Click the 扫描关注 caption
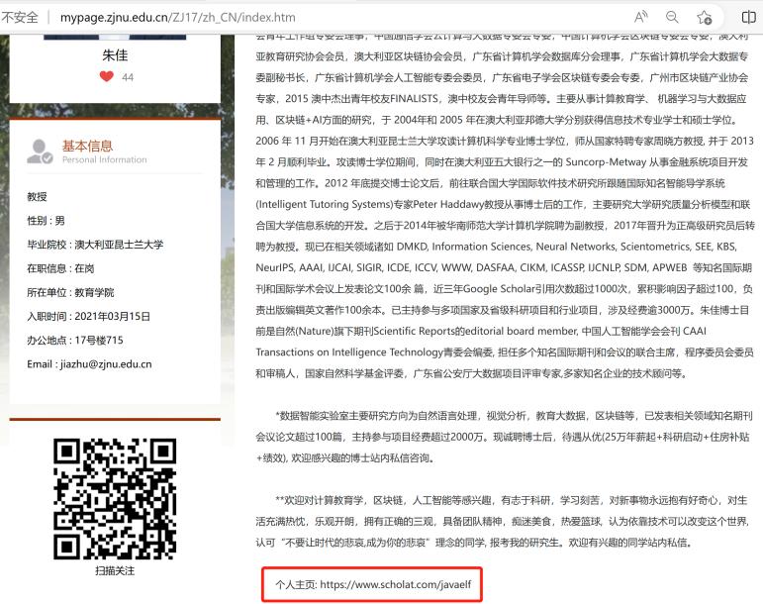 click(x=115, y=570)
